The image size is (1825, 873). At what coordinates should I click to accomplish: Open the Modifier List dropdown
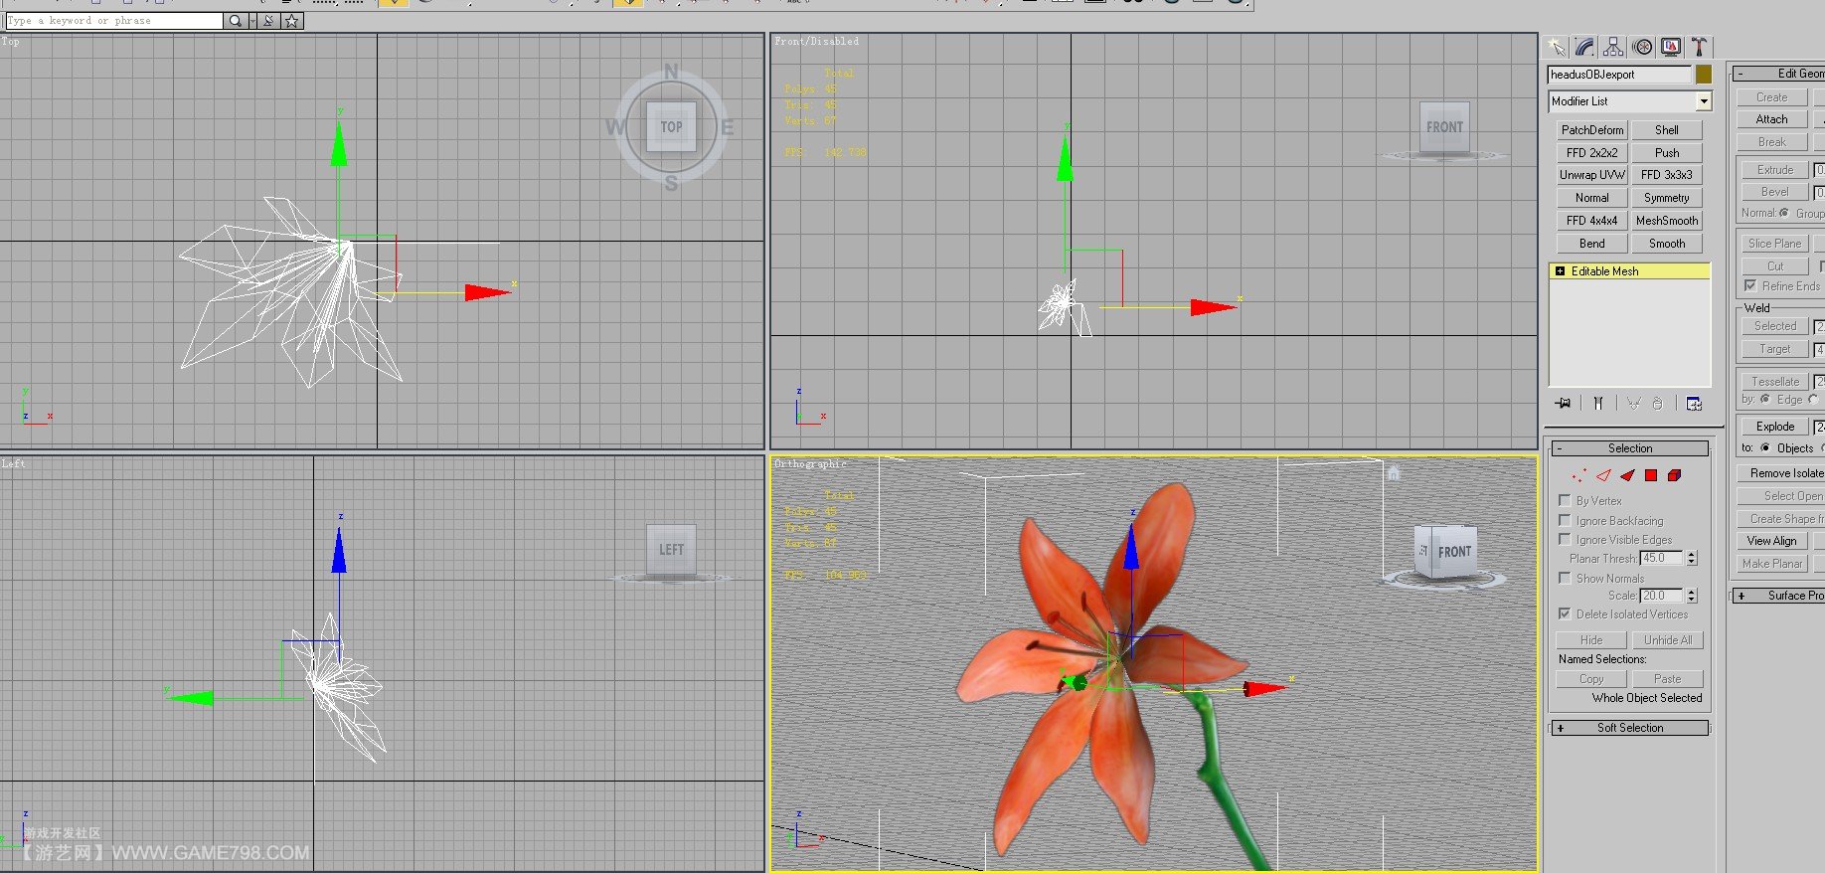(1704, 101)
